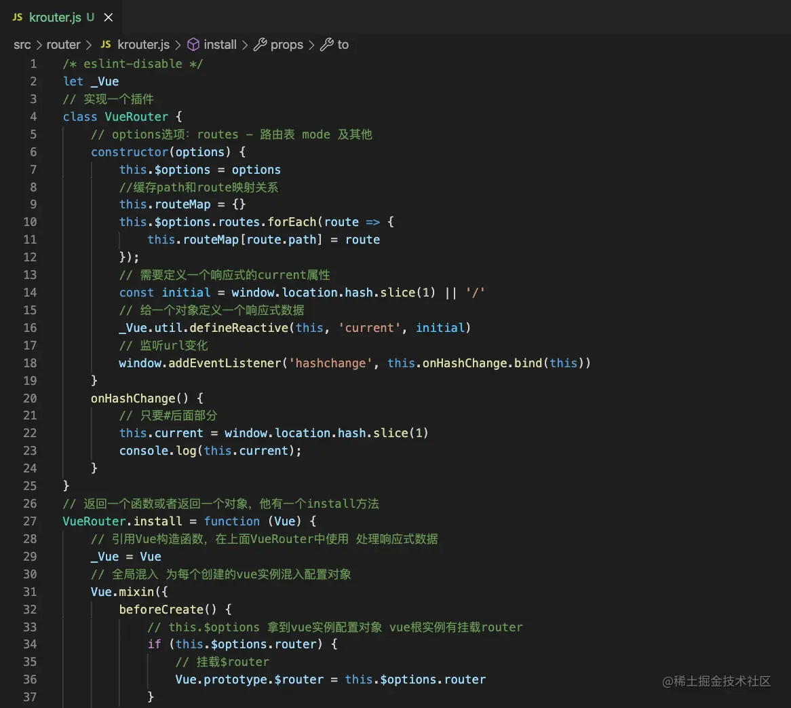Click 'this.$options = options' line
The width and height of the screenshot is (791, 708).
click(x=199, y=170)
